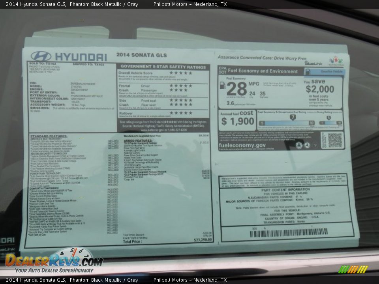Image resolution: width=379 pixels, height=284 pixels.
Task: Open the fueleconomy.gov link
Action: (243, 145)
